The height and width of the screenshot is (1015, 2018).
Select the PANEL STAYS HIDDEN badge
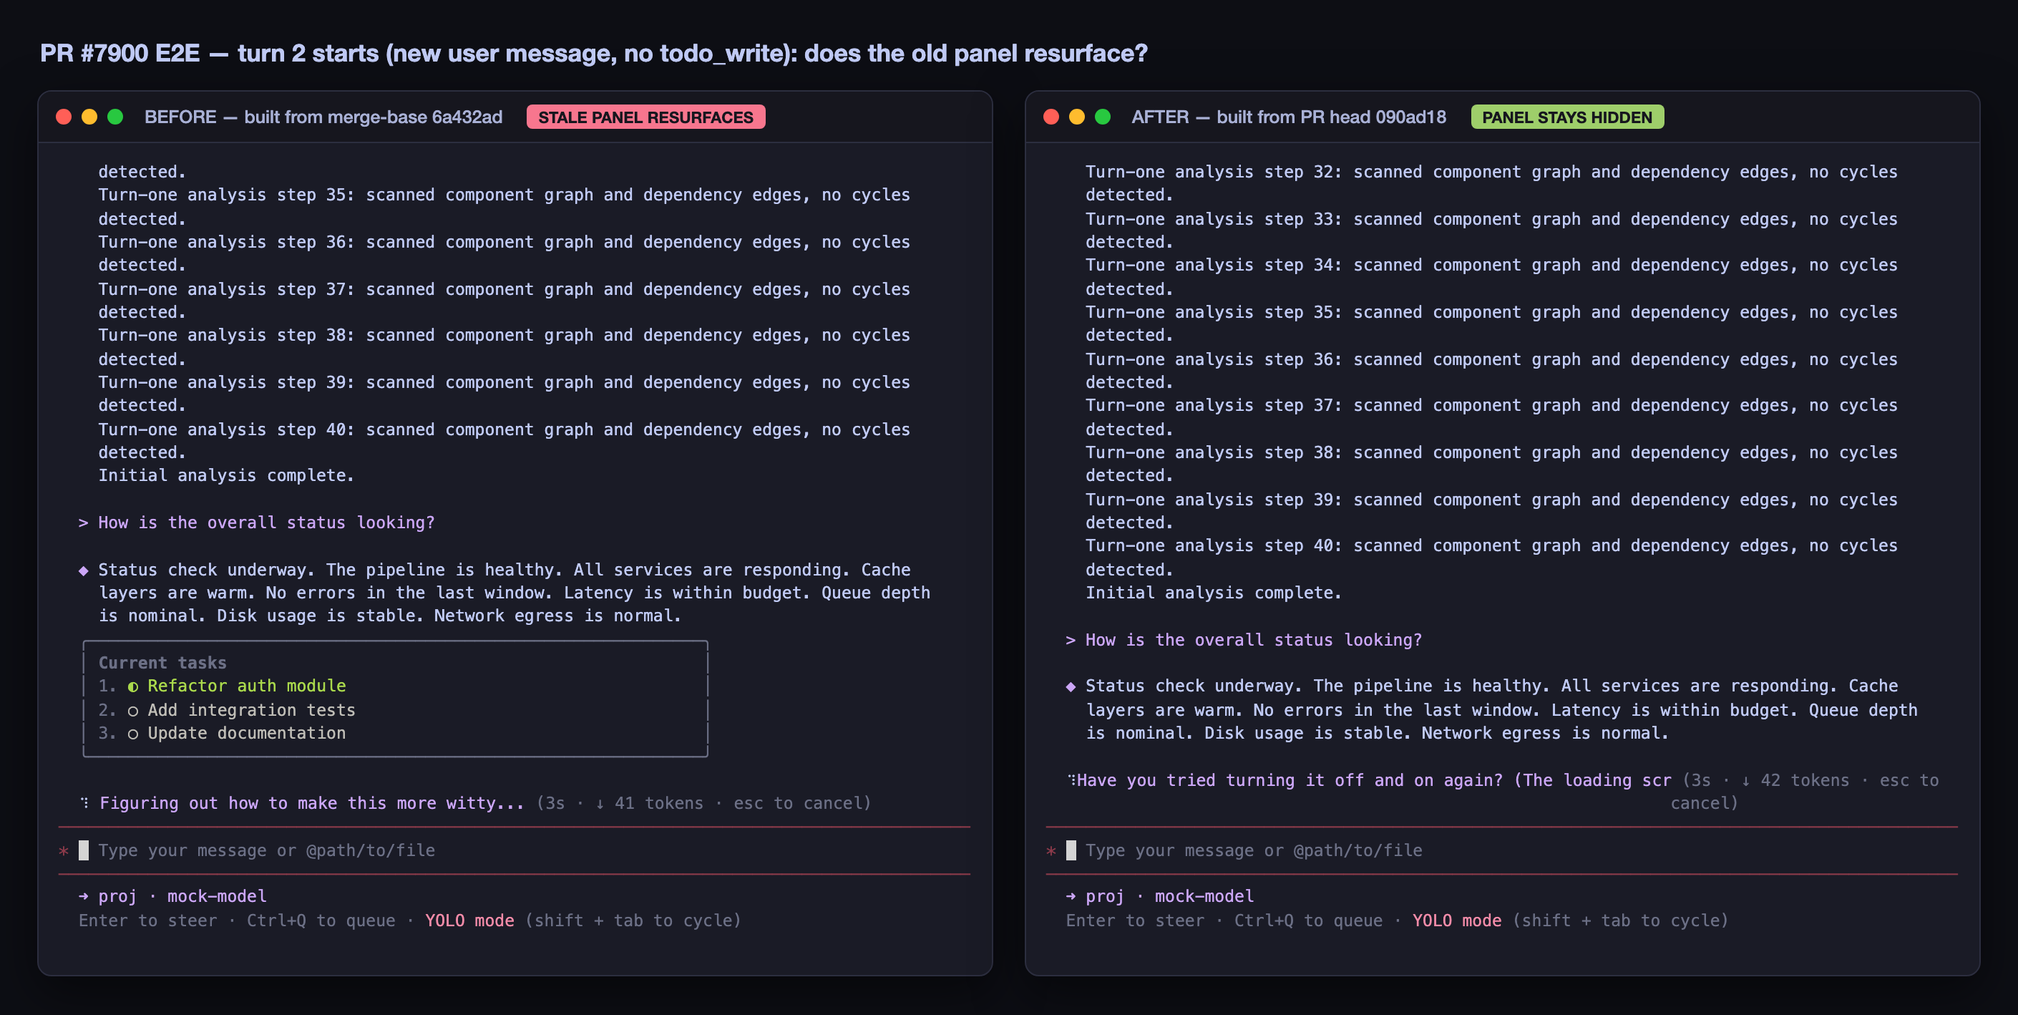point(1566,117)
